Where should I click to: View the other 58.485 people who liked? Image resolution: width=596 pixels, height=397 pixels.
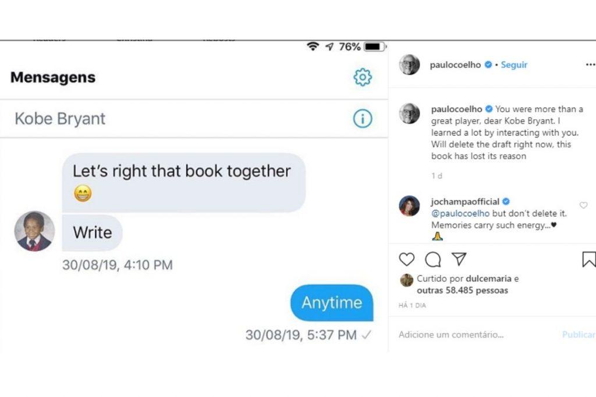coord(463,291)
